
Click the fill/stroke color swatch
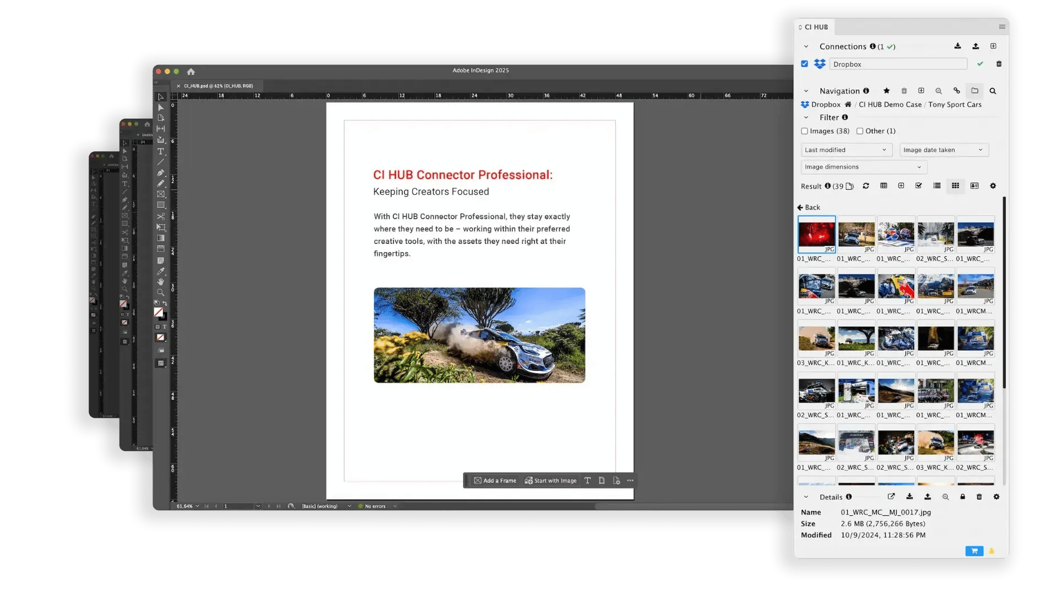(160, 313)
